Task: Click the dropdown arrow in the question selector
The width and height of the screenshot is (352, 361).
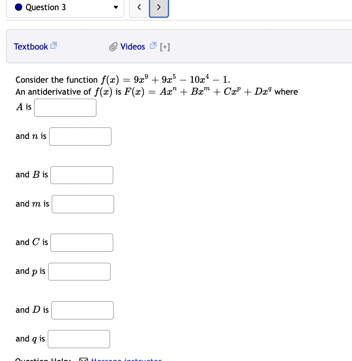Action: 115,7
